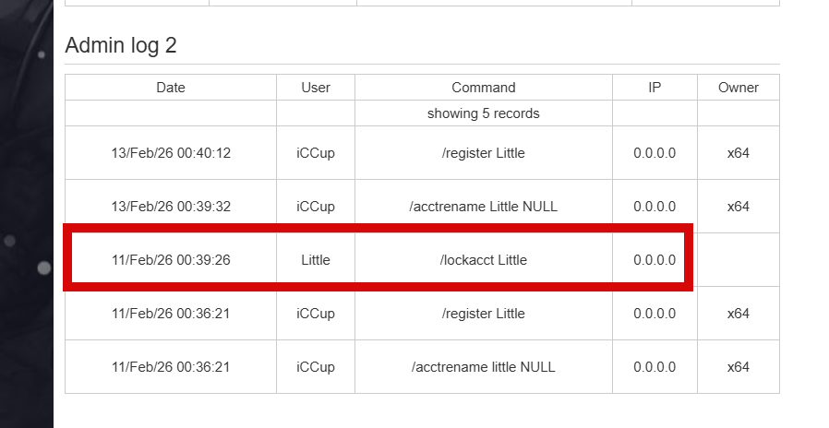Click the date 13/Feb/26 00:39:32

point(171,207)
